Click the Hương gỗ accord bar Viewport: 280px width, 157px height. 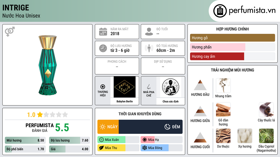(x=232, y=38)
